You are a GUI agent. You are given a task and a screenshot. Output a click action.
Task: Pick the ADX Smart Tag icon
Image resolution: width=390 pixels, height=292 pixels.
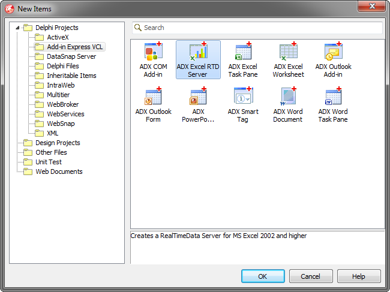pyautogui.click(x=243, y=96)
